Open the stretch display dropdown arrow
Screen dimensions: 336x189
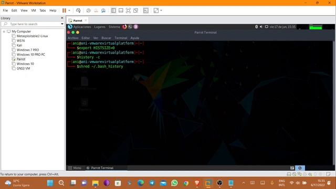(161, 10)
